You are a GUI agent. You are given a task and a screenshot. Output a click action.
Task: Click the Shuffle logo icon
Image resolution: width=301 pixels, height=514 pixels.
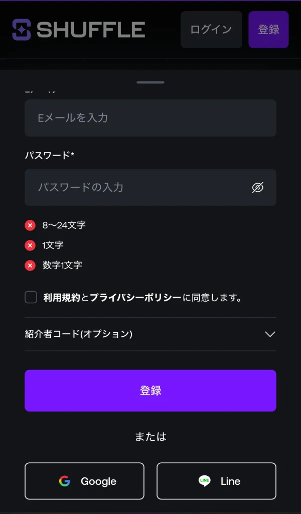22,30
